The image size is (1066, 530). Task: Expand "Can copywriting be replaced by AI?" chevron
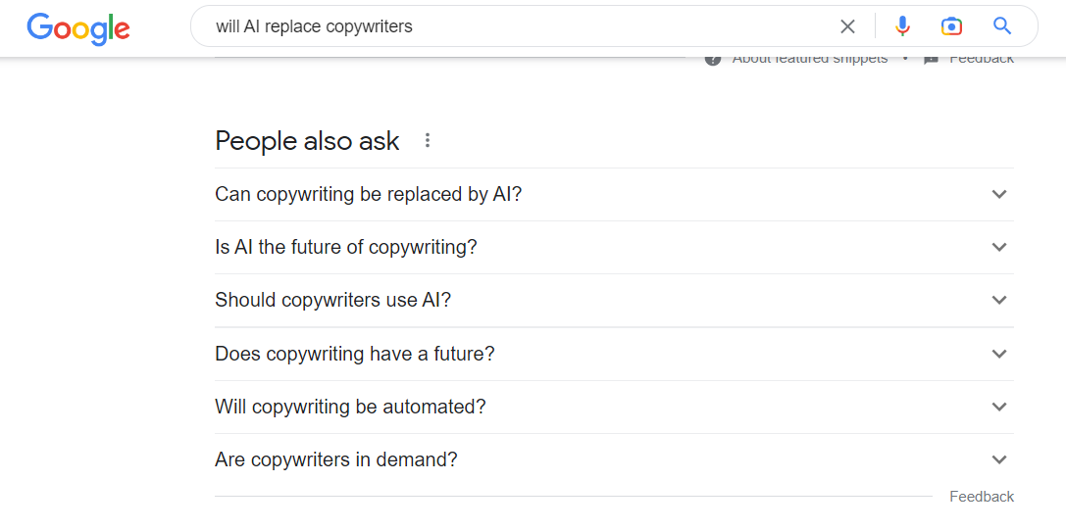tap(999, 194)
